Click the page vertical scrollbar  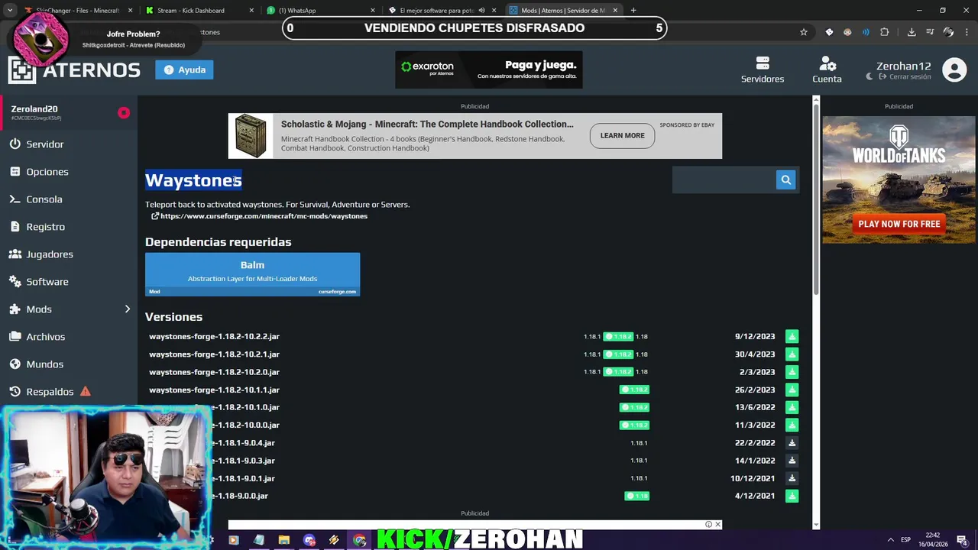tap(816, 199)
